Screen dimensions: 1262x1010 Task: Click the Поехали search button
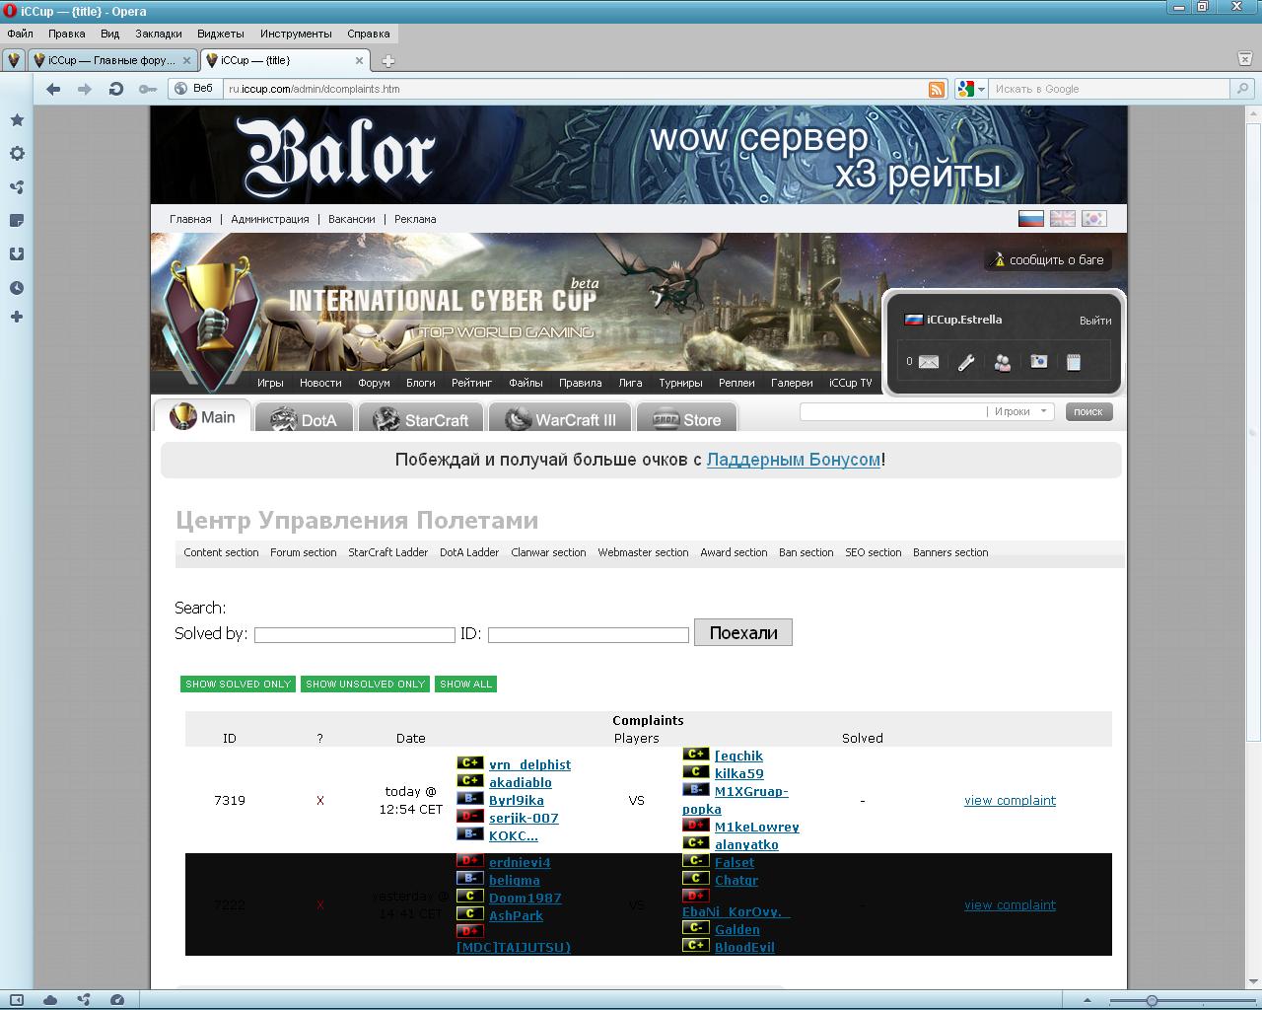point(743,632)
